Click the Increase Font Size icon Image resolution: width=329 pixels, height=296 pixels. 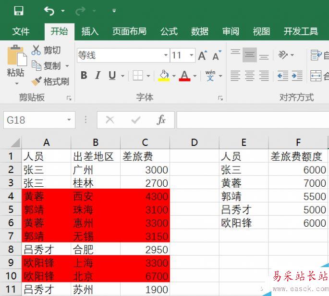point(203,55)
